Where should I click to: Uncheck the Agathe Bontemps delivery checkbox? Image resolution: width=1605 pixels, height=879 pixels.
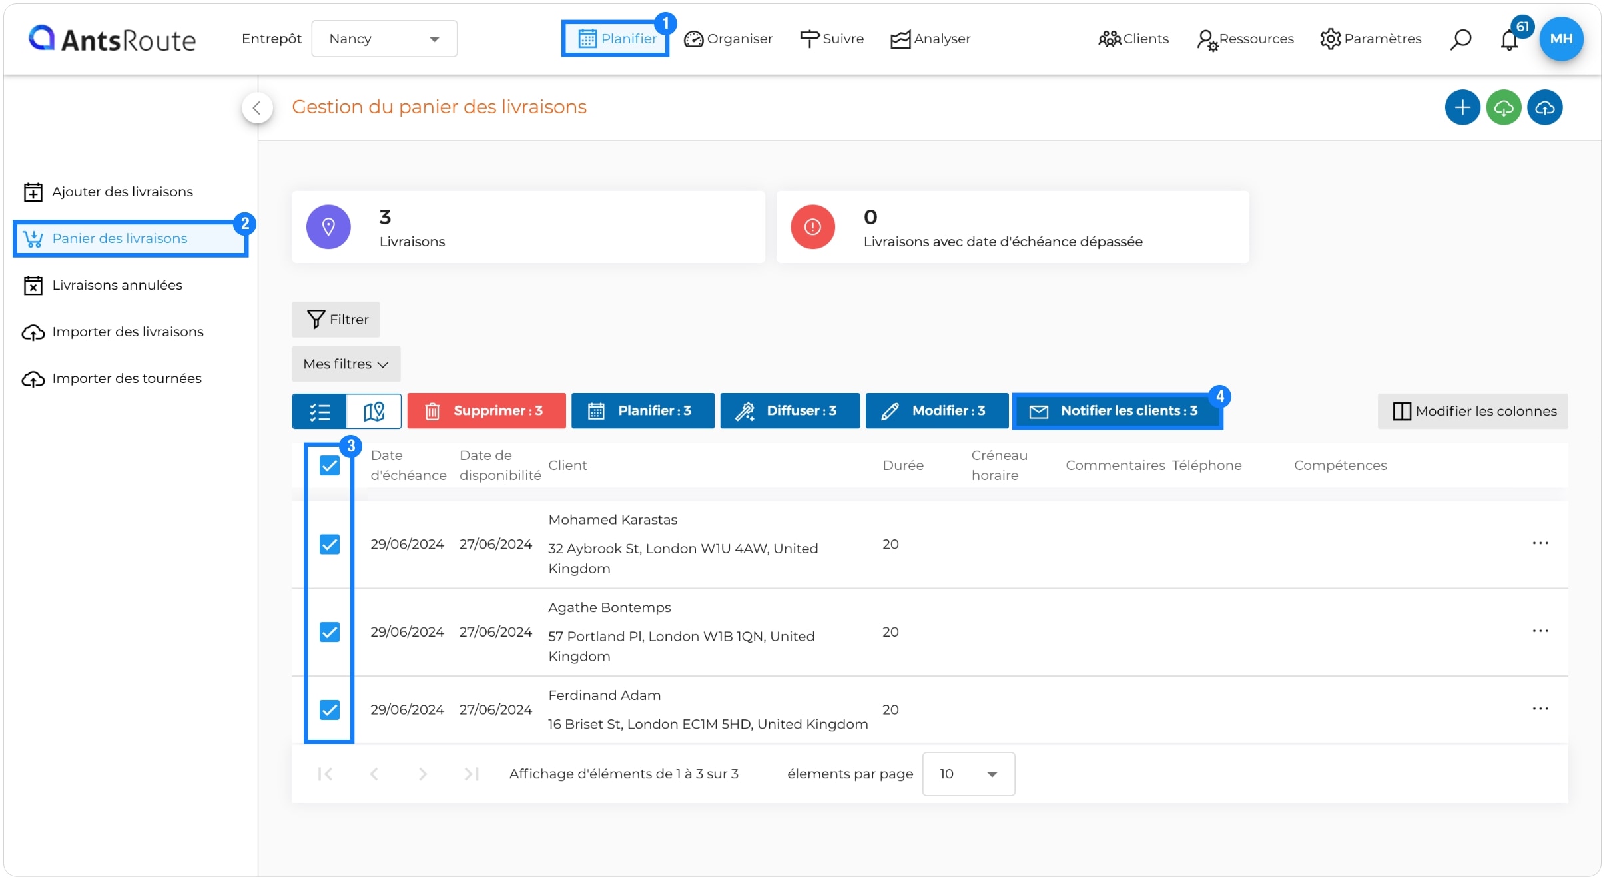[x=330, y=631]
